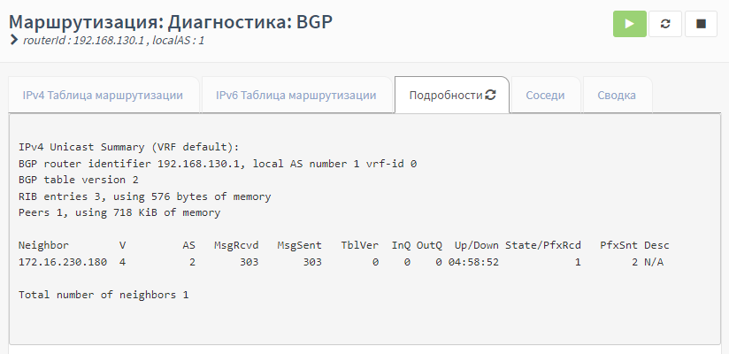This screenshot has width=729, height=354.
Task: Show the Сводка tab
Action: click(x=617, y=96)
